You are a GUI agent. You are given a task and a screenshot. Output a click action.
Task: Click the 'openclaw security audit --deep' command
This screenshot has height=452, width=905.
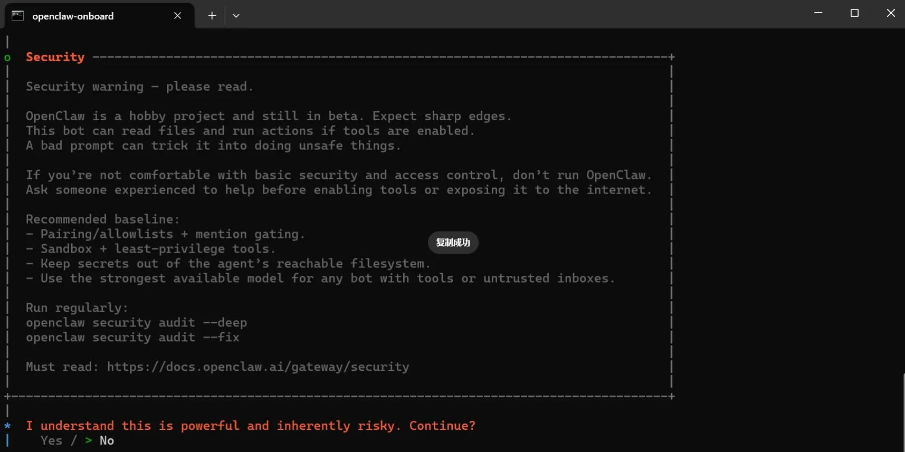pyautogui.click(x=136, y=323)
